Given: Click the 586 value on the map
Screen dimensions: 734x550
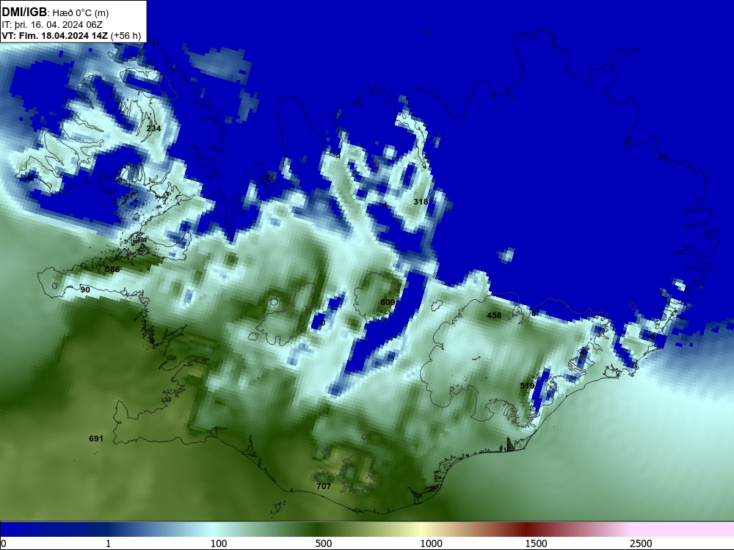Looking at the screenshot, I should [x=112, y=269].
